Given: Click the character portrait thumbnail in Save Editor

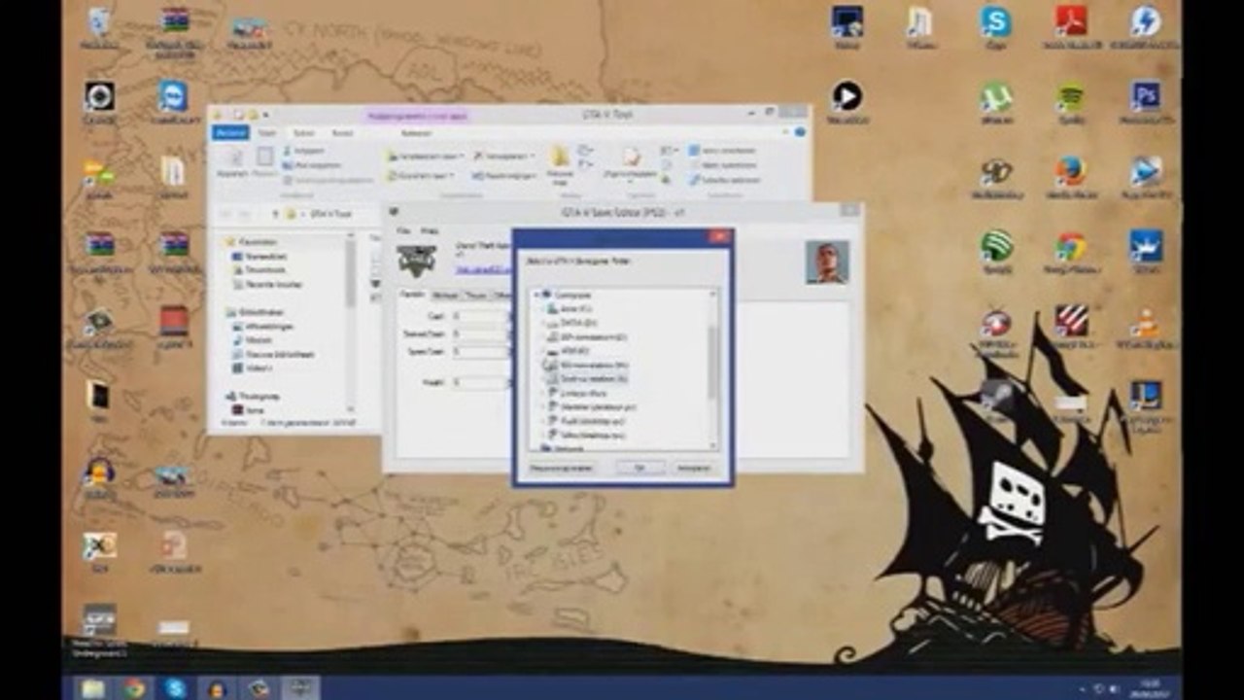Looking at the screenshot, I should tap(827, 262).
